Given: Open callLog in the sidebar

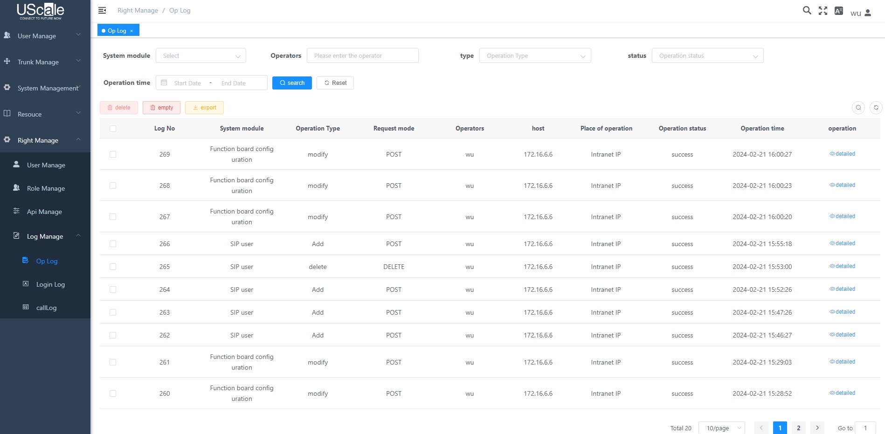Looking at the screenshot, I should 45,308.
